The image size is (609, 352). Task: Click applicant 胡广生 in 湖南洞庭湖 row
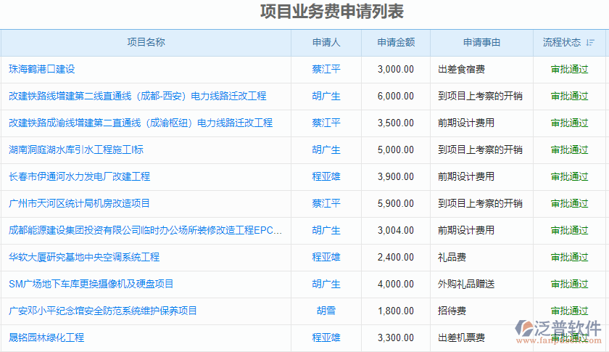click(326, 150)
